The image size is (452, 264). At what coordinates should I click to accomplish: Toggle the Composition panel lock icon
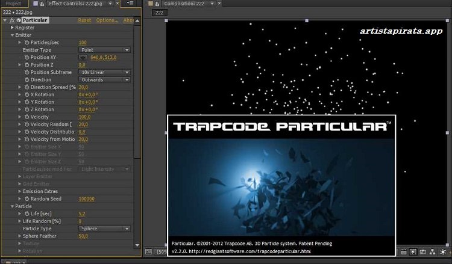coord(157,4)
